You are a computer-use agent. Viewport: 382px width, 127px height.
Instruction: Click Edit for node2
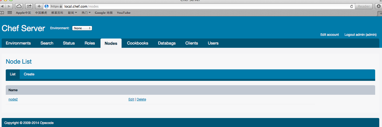131,99
